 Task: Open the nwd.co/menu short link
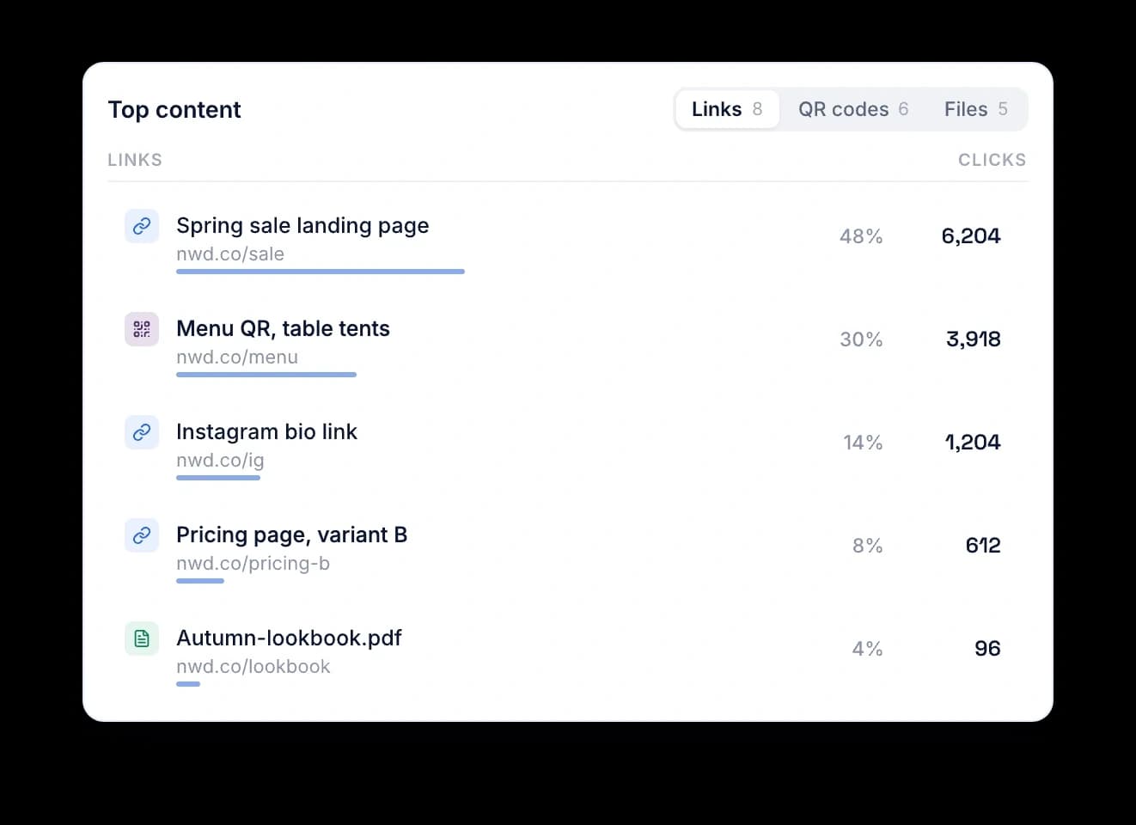tap(237, 357)
